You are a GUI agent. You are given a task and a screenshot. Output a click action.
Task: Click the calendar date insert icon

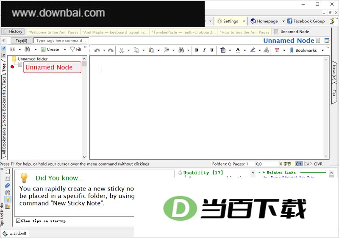277,50
